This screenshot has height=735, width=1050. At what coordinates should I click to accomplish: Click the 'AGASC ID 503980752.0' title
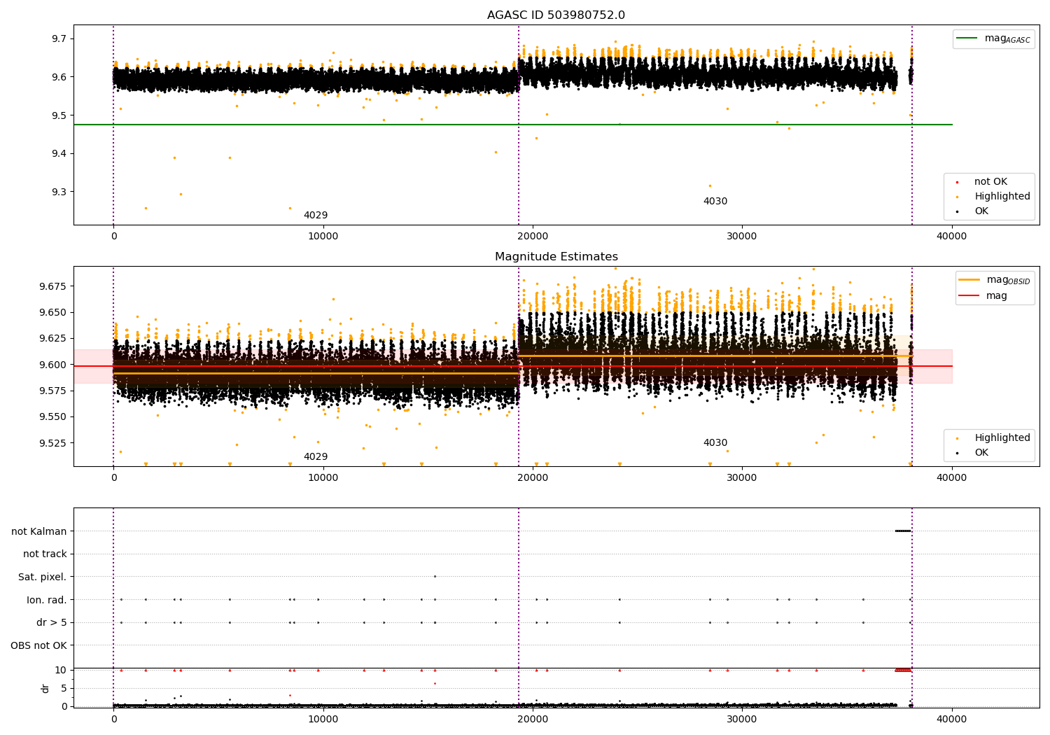click(556, 15)
